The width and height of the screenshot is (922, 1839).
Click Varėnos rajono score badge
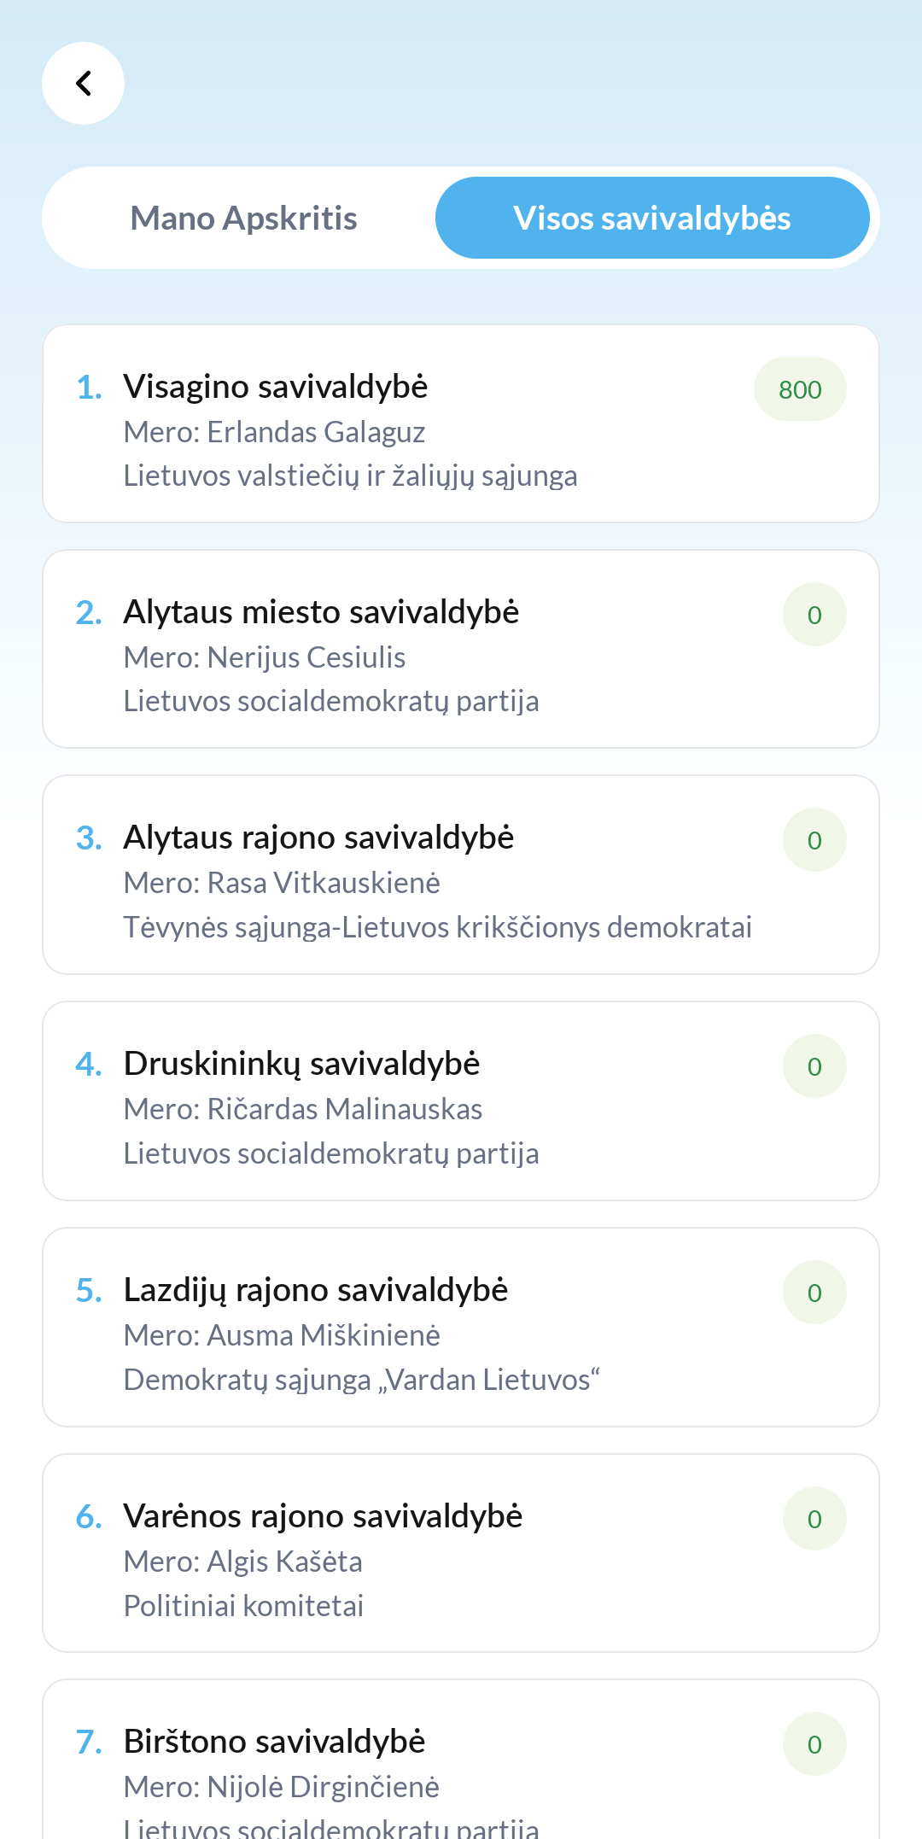[x=814, y=1519]
